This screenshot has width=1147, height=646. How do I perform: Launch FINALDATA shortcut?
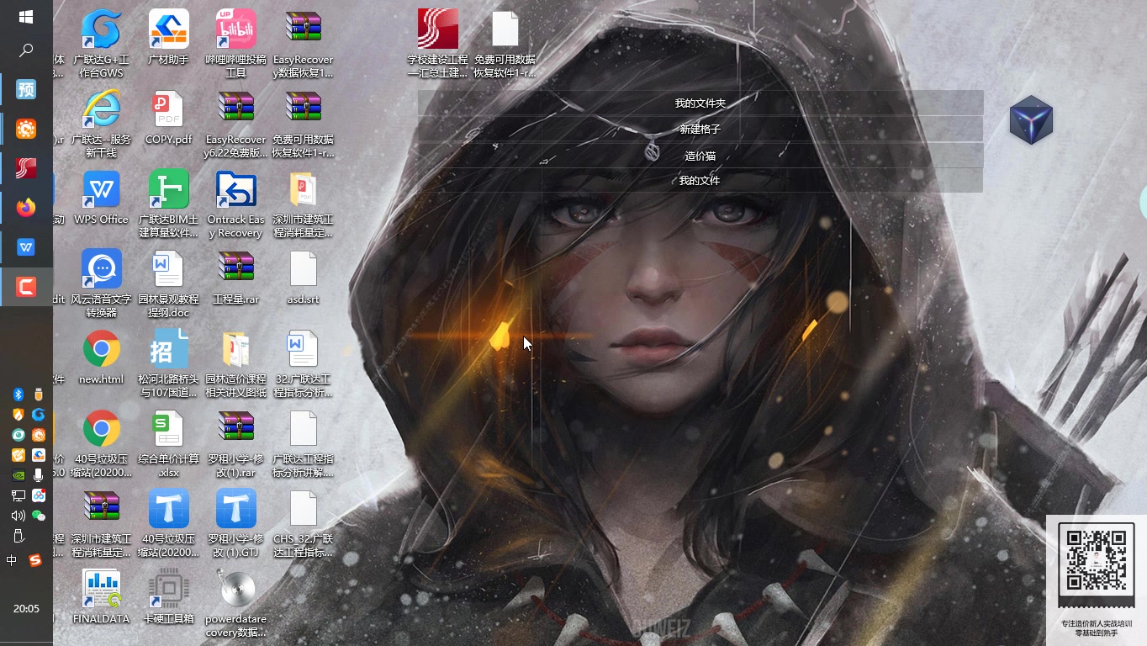pos(101,597)
